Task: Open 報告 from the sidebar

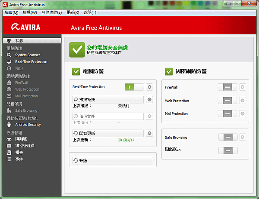Action: [x=19, y=153]
